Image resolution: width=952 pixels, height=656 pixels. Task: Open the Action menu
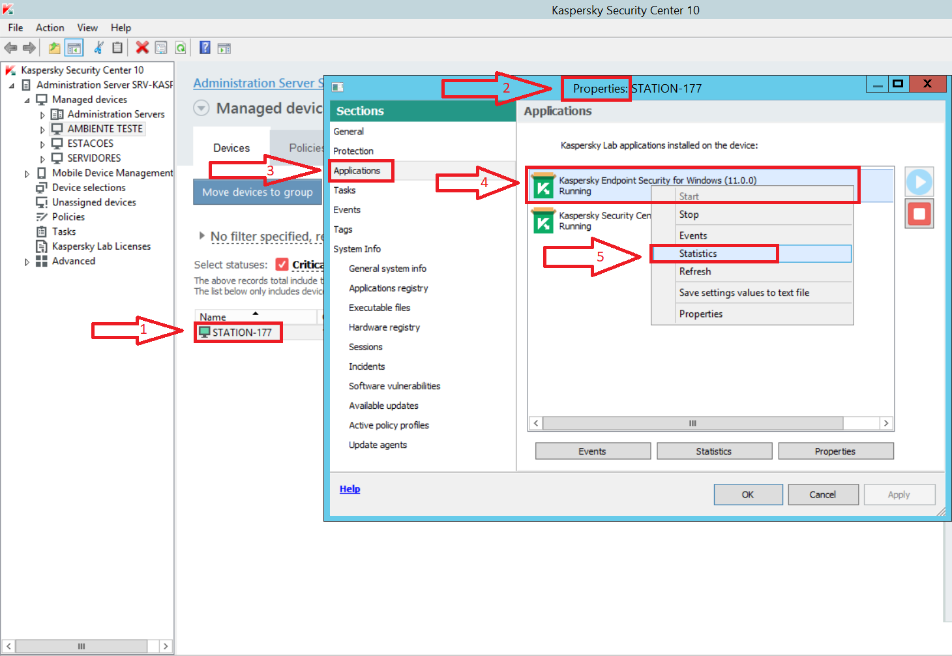click(x=50, y=27)
